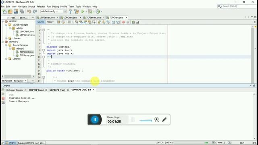
Task: Click the Stop Macro Recording icon
Action: click(128, 22)
